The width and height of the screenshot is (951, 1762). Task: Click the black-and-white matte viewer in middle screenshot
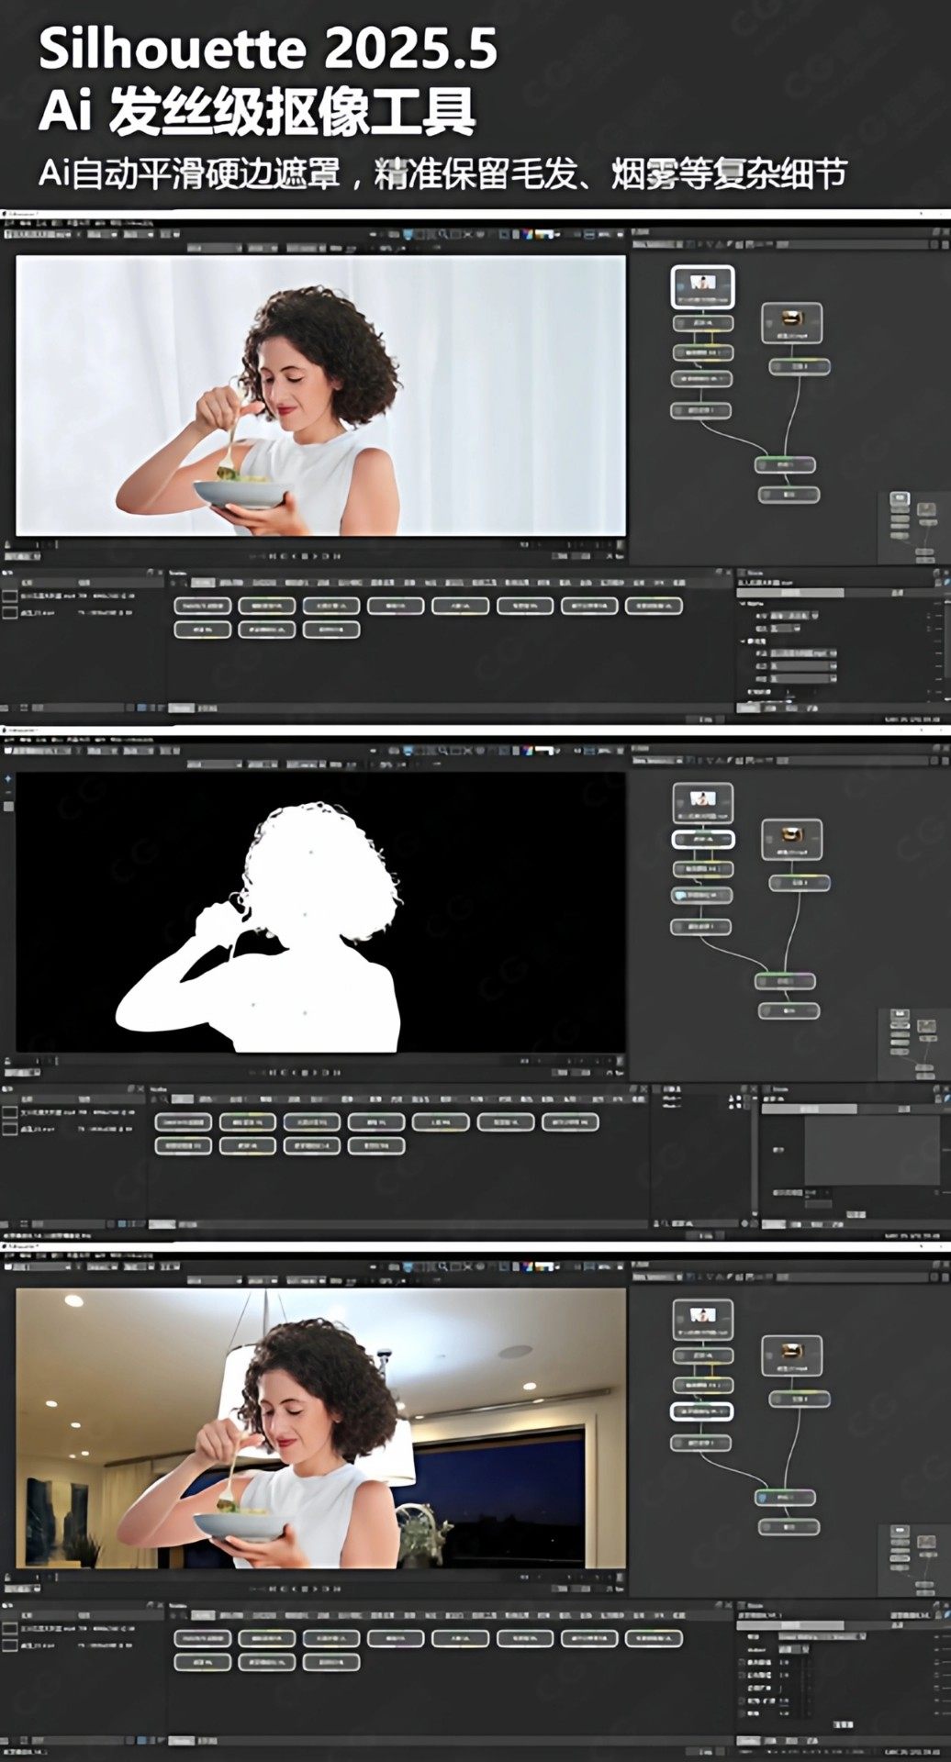click(x=321, y=912)
